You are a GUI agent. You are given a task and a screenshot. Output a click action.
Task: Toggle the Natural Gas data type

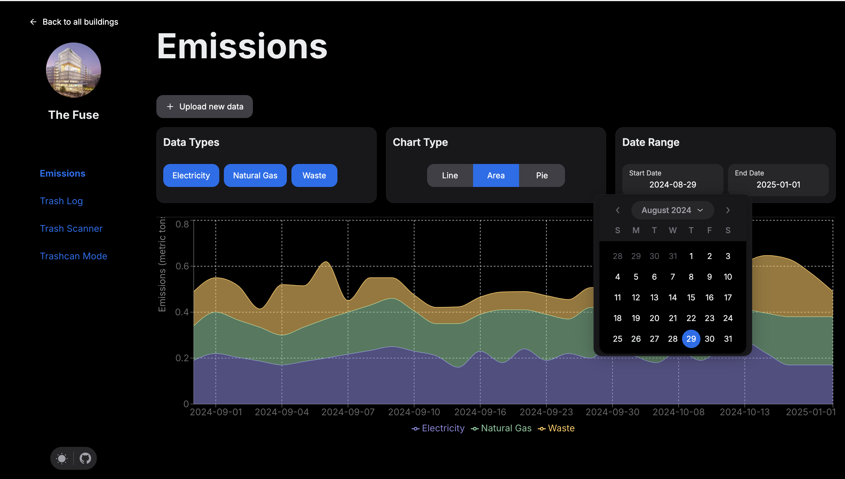pyautogui.click(x=255, y=175)
